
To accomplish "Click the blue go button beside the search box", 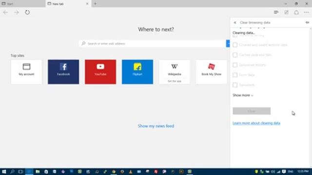I will [x=228, y=43].
